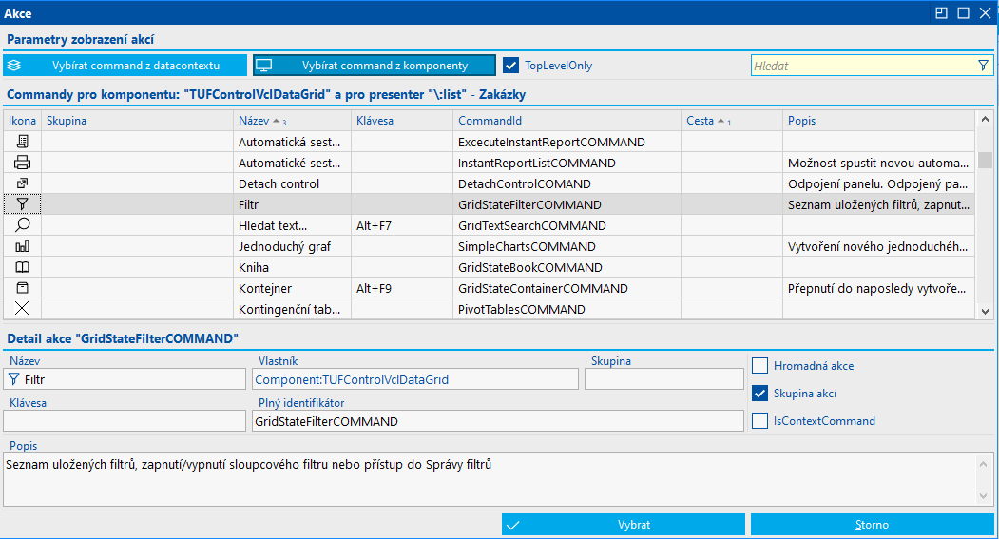The height and width of the screenshot is (539, 999).
Task: Click the Ikona column header
Action: (x=22, y=121)
